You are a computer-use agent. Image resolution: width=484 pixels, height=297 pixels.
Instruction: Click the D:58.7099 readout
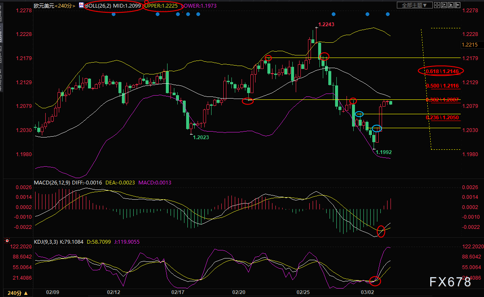99,242
